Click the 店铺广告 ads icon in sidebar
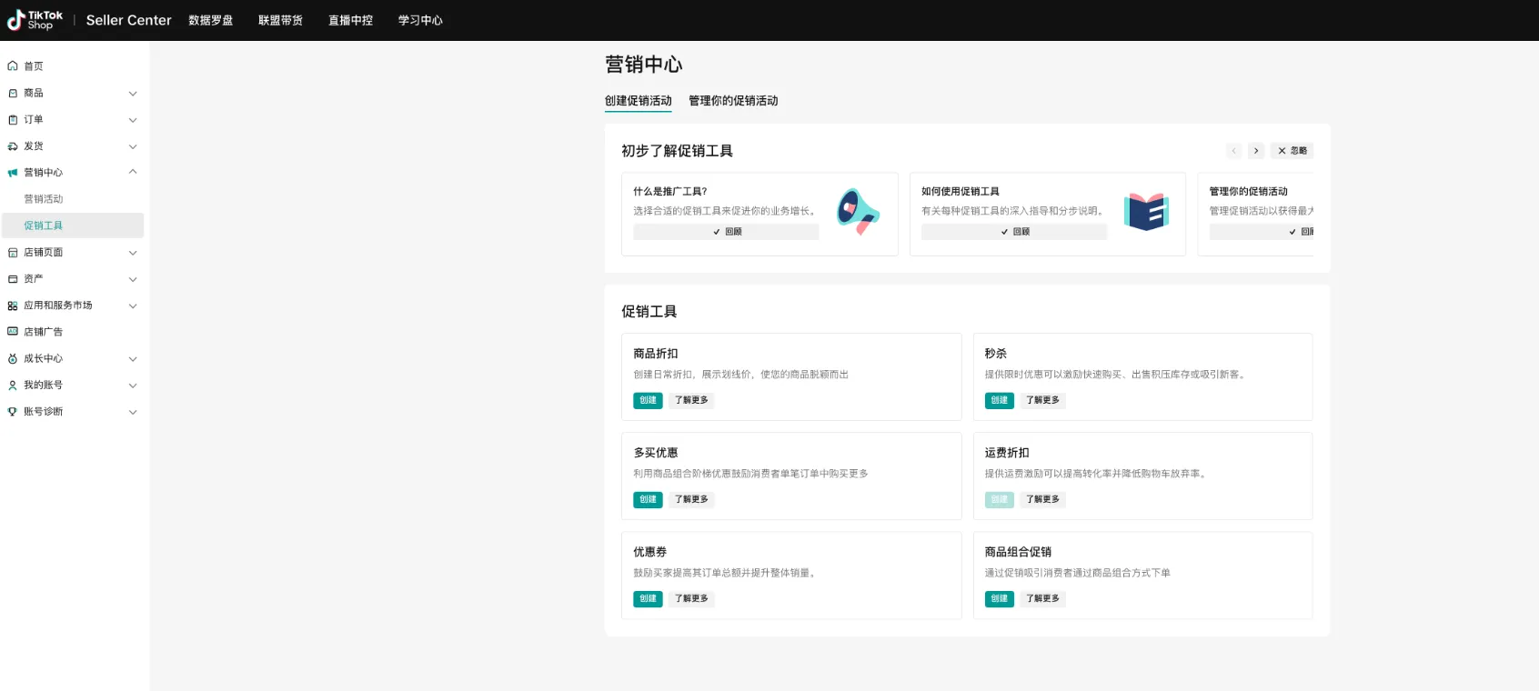Viewport: 1539px width, 691px height. click(13, 332)
